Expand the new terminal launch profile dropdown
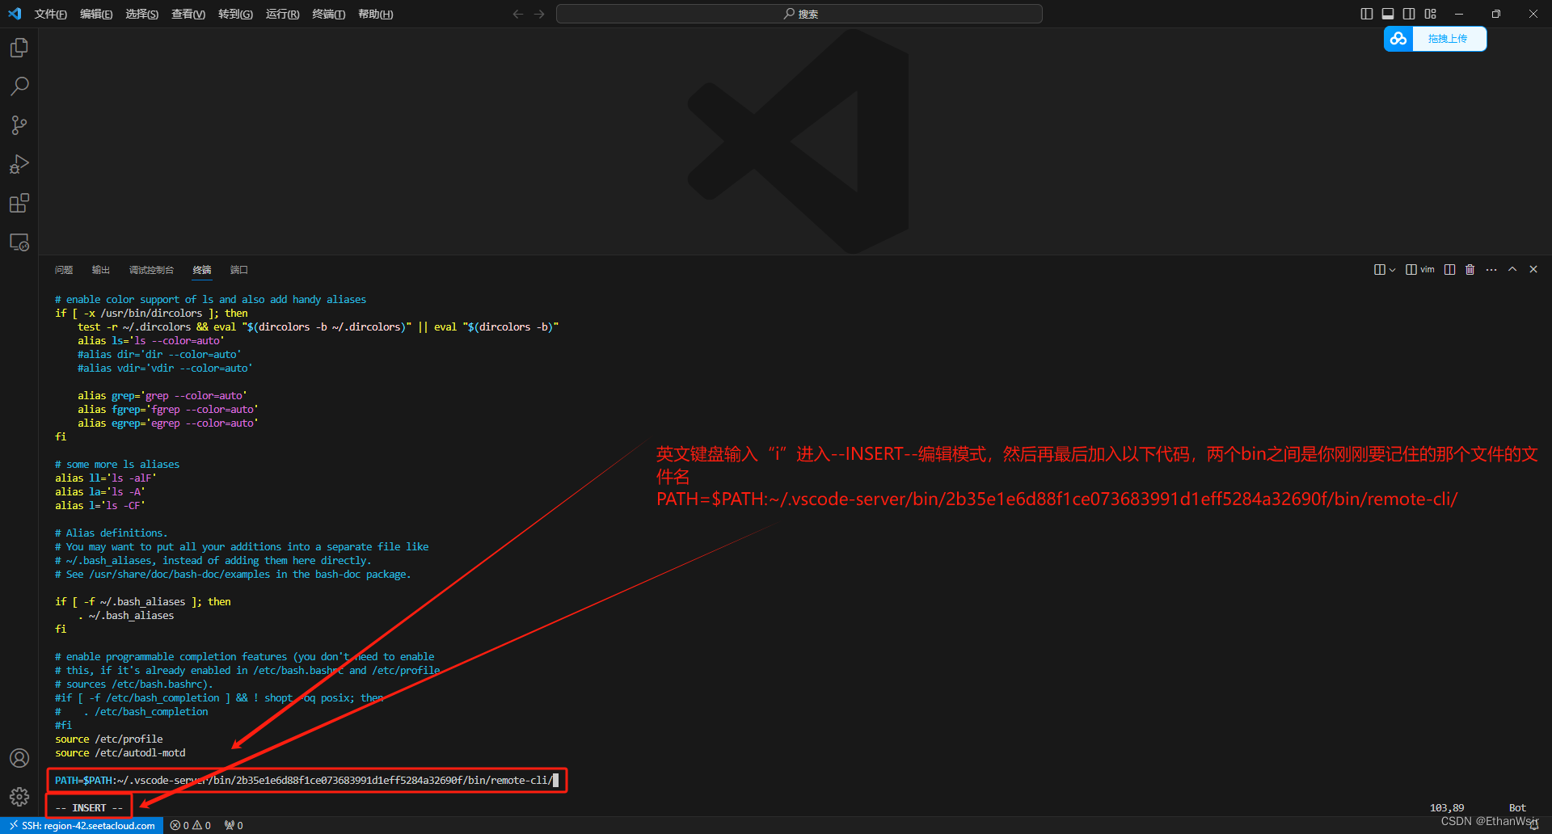The height and width of the screenshot is (834, 1552). coord(1392,270)
